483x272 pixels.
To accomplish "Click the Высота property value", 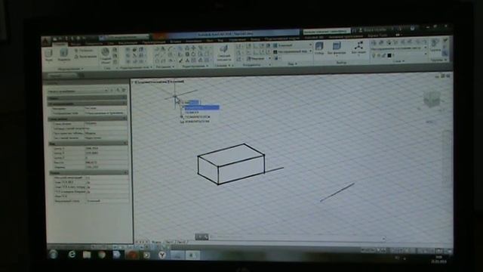I will coord(106,162).
